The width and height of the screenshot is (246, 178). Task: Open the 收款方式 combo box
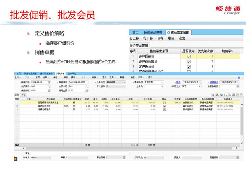click(200, 86)
